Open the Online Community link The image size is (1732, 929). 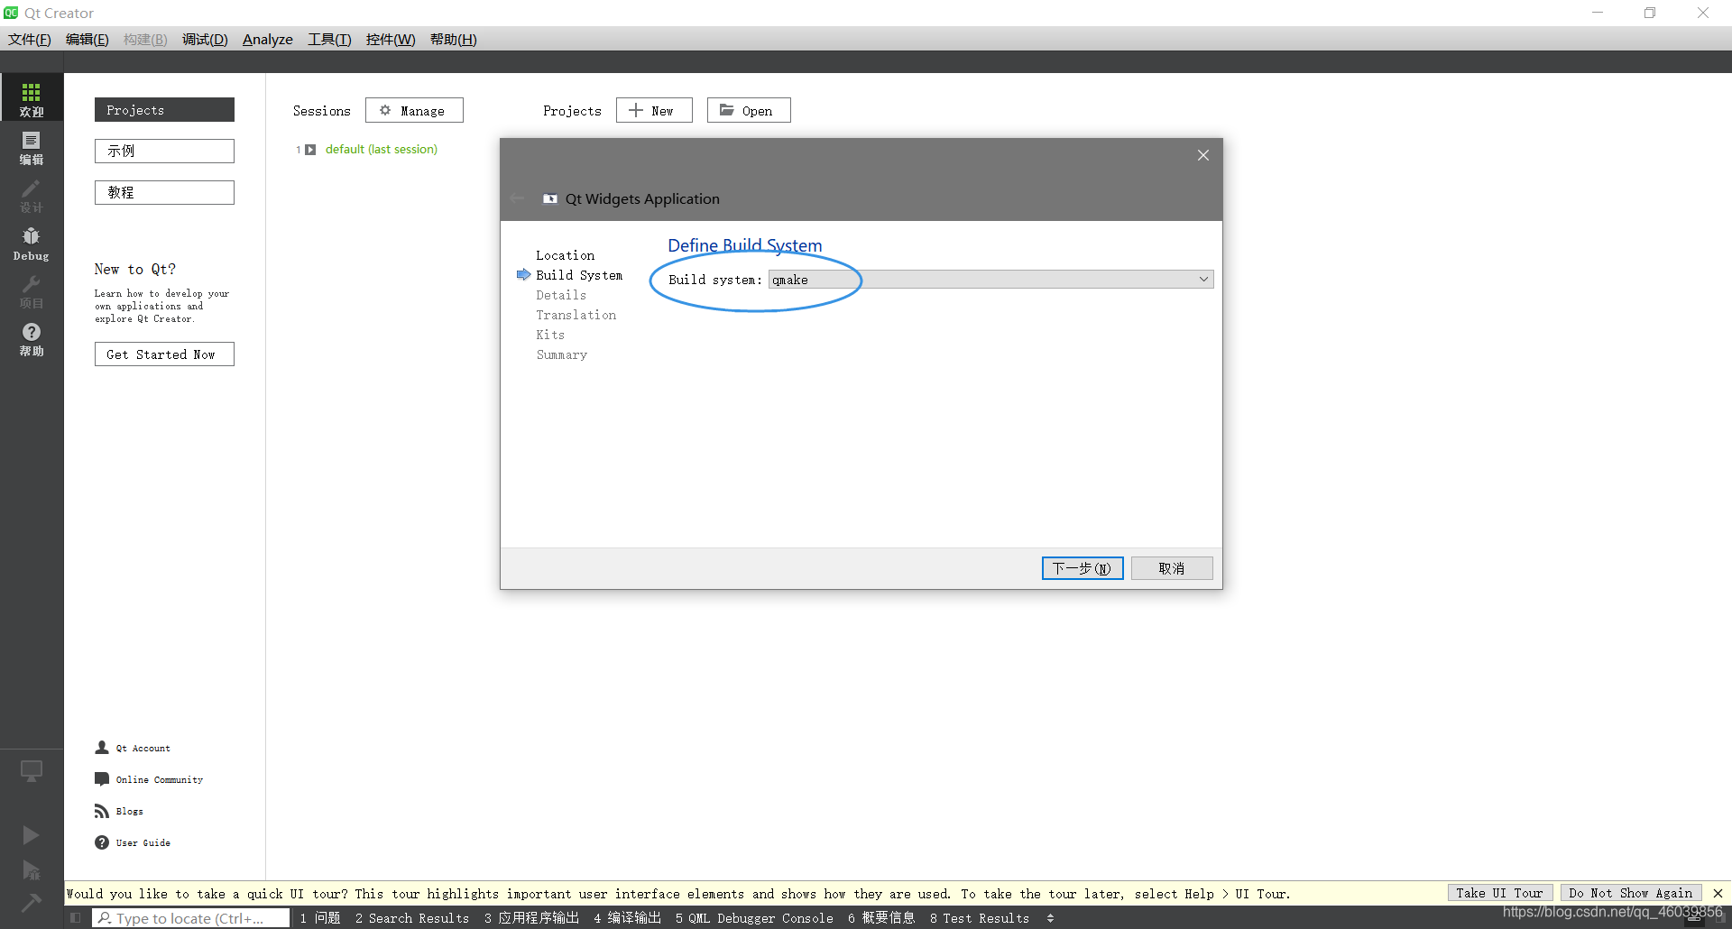pyautogui.click(x=160, y=780)
